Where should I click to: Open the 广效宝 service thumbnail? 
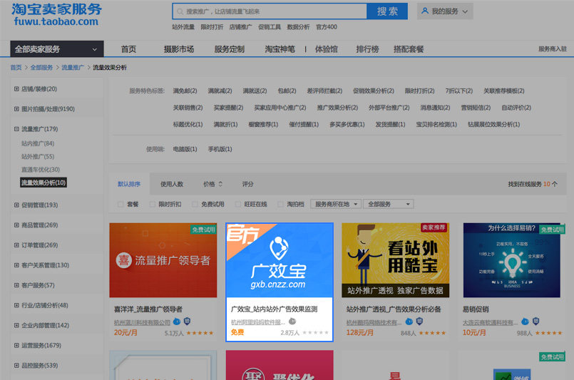tap(280, 260)
